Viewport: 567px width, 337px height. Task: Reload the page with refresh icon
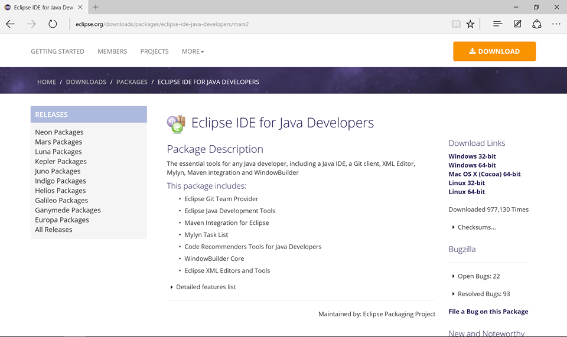53,24
